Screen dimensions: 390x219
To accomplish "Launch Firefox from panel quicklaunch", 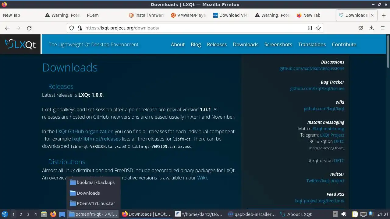I will pos(53,214).
